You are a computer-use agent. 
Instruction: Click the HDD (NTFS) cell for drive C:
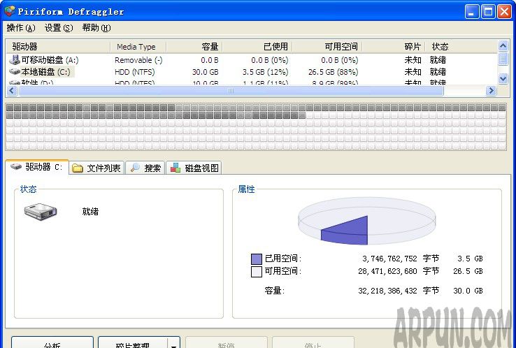point(135,72)
